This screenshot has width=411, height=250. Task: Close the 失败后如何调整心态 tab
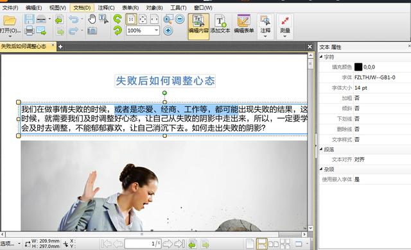53,46
